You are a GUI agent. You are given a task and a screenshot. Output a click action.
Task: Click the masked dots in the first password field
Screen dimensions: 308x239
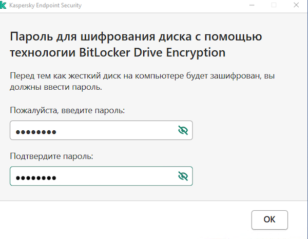click(35, 132)
